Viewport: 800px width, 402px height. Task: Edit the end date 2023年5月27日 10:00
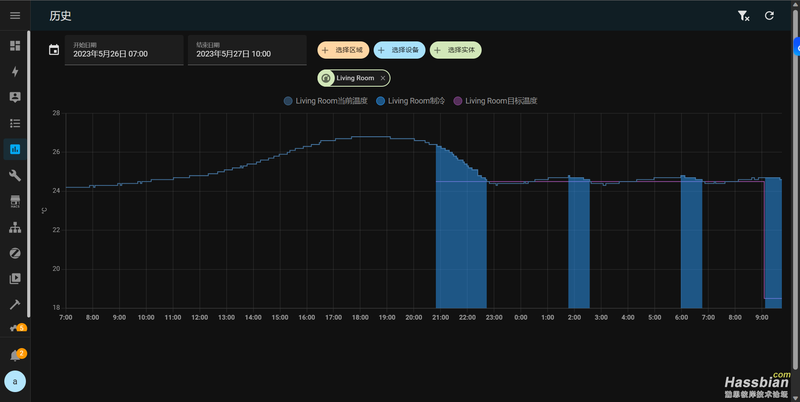point(247,50)
